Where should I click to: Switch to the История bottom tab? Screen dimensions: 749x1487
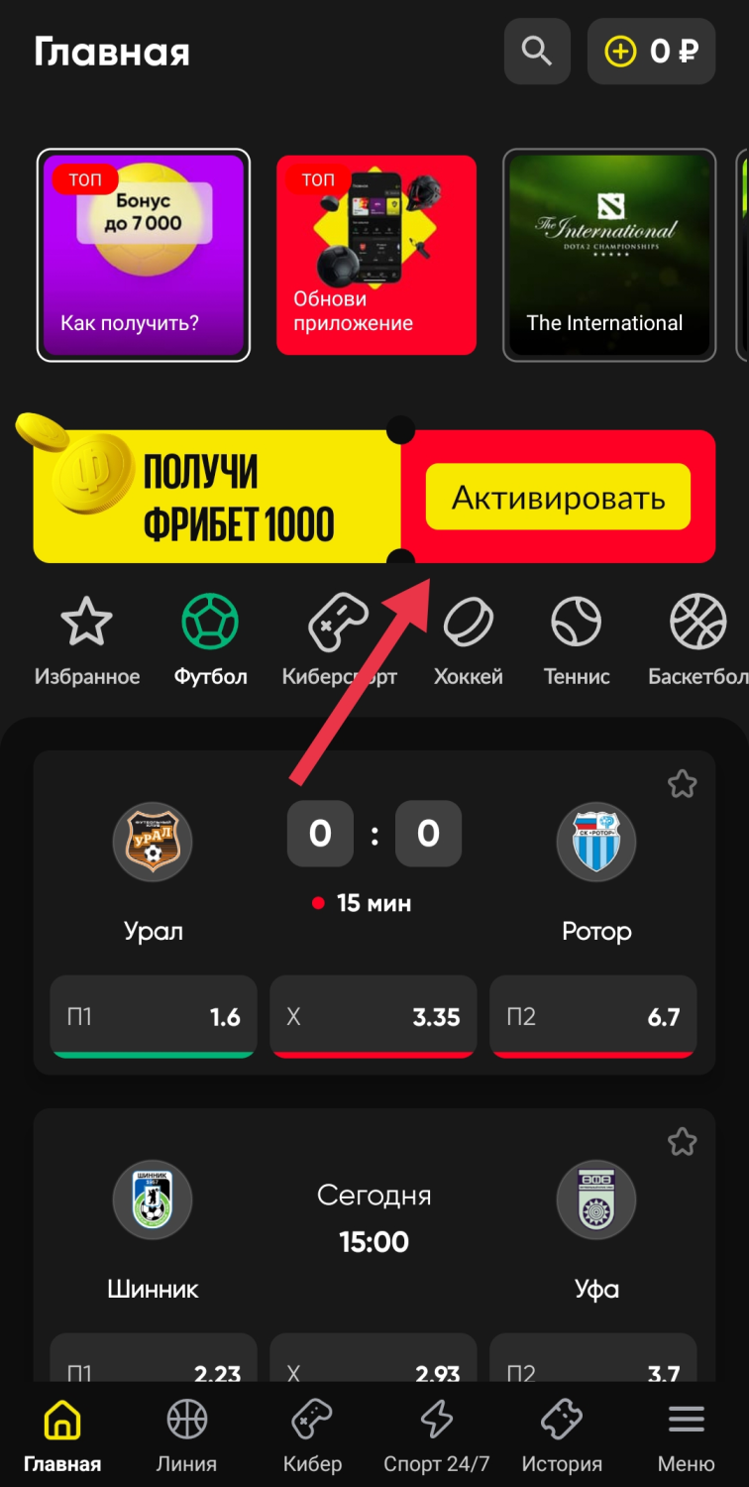(562, 1435)
